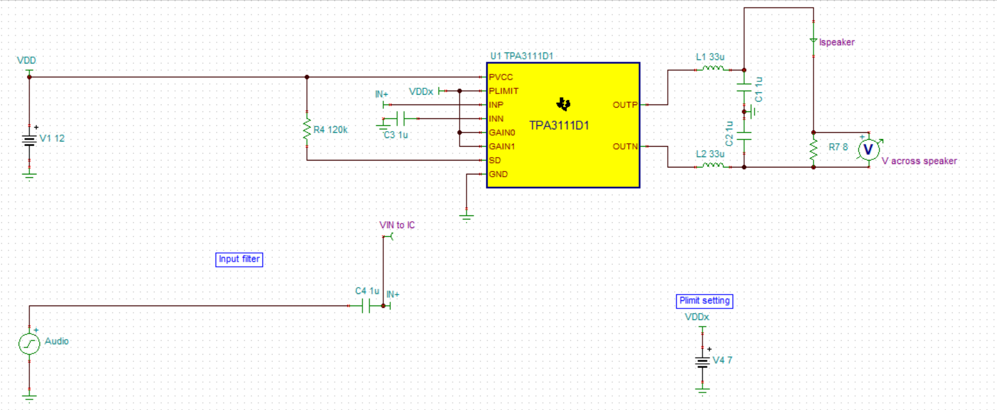Viewport: 997px width, 410px height.
Task: Click the GAIN0 pin label
Action: [x=502, y=132]
